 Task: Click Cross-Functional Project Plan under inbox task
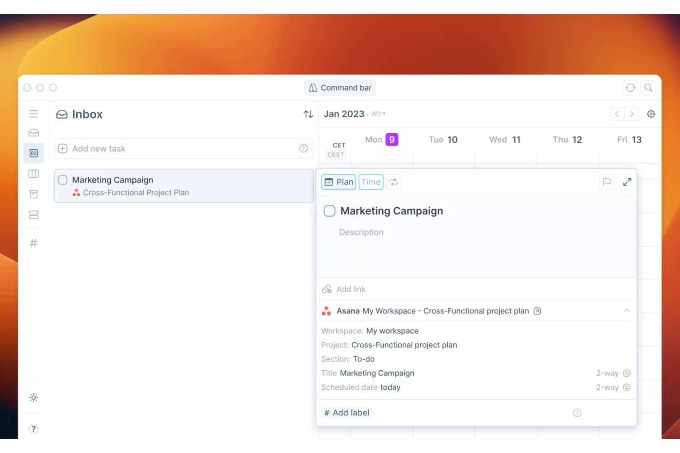136,193
